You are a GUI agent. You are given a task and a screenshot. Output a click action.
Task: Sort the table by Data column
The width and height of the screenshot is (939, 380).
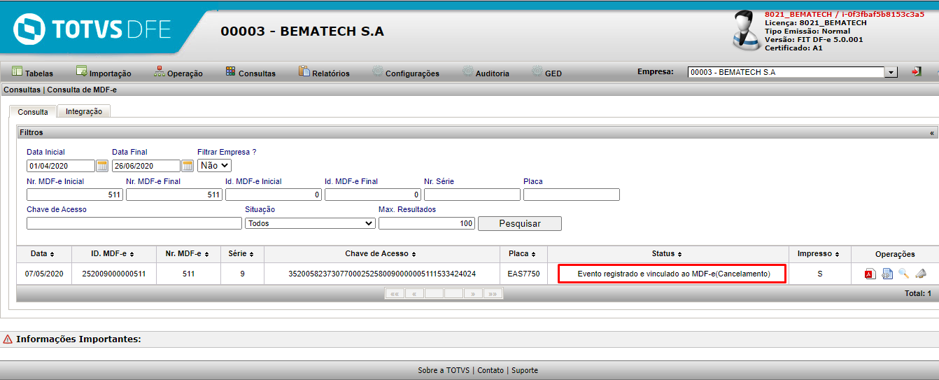click(x=42, y=254)
